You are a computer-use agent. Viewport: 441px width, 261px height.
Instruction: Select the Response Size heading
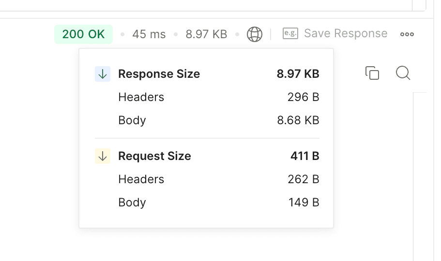159,74
